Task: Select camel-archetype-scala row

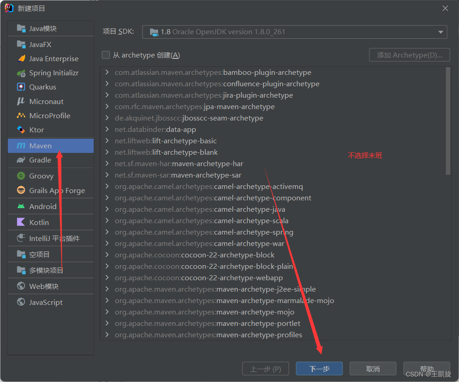Action: point(273,220)
